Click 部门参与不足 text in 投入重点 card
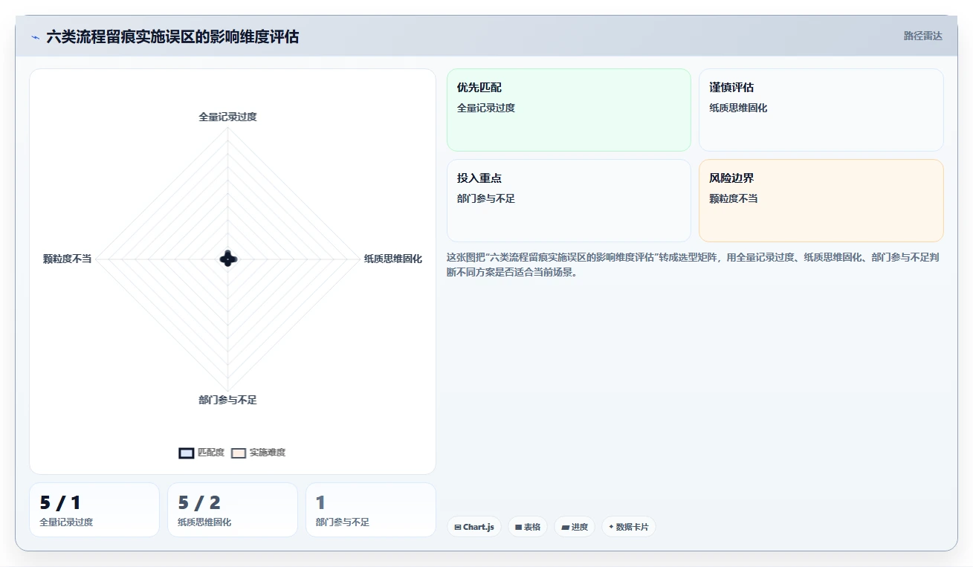The image size is (973, 567). [x=486, y=198]
